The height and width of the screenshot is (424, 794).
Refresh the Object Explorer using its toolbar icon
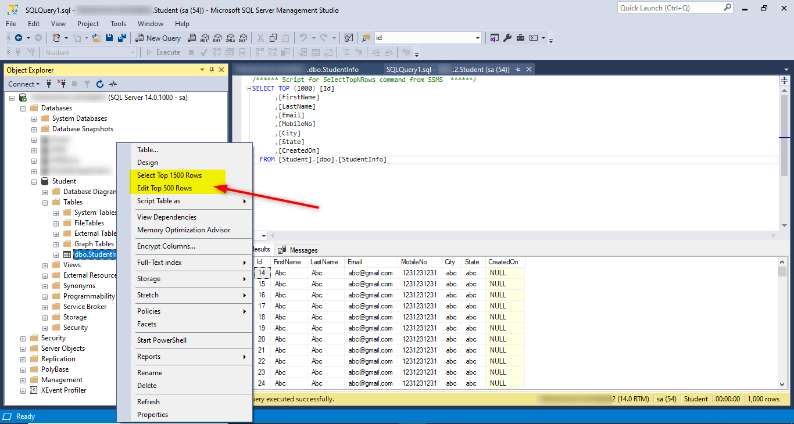[x=100, y=84]
